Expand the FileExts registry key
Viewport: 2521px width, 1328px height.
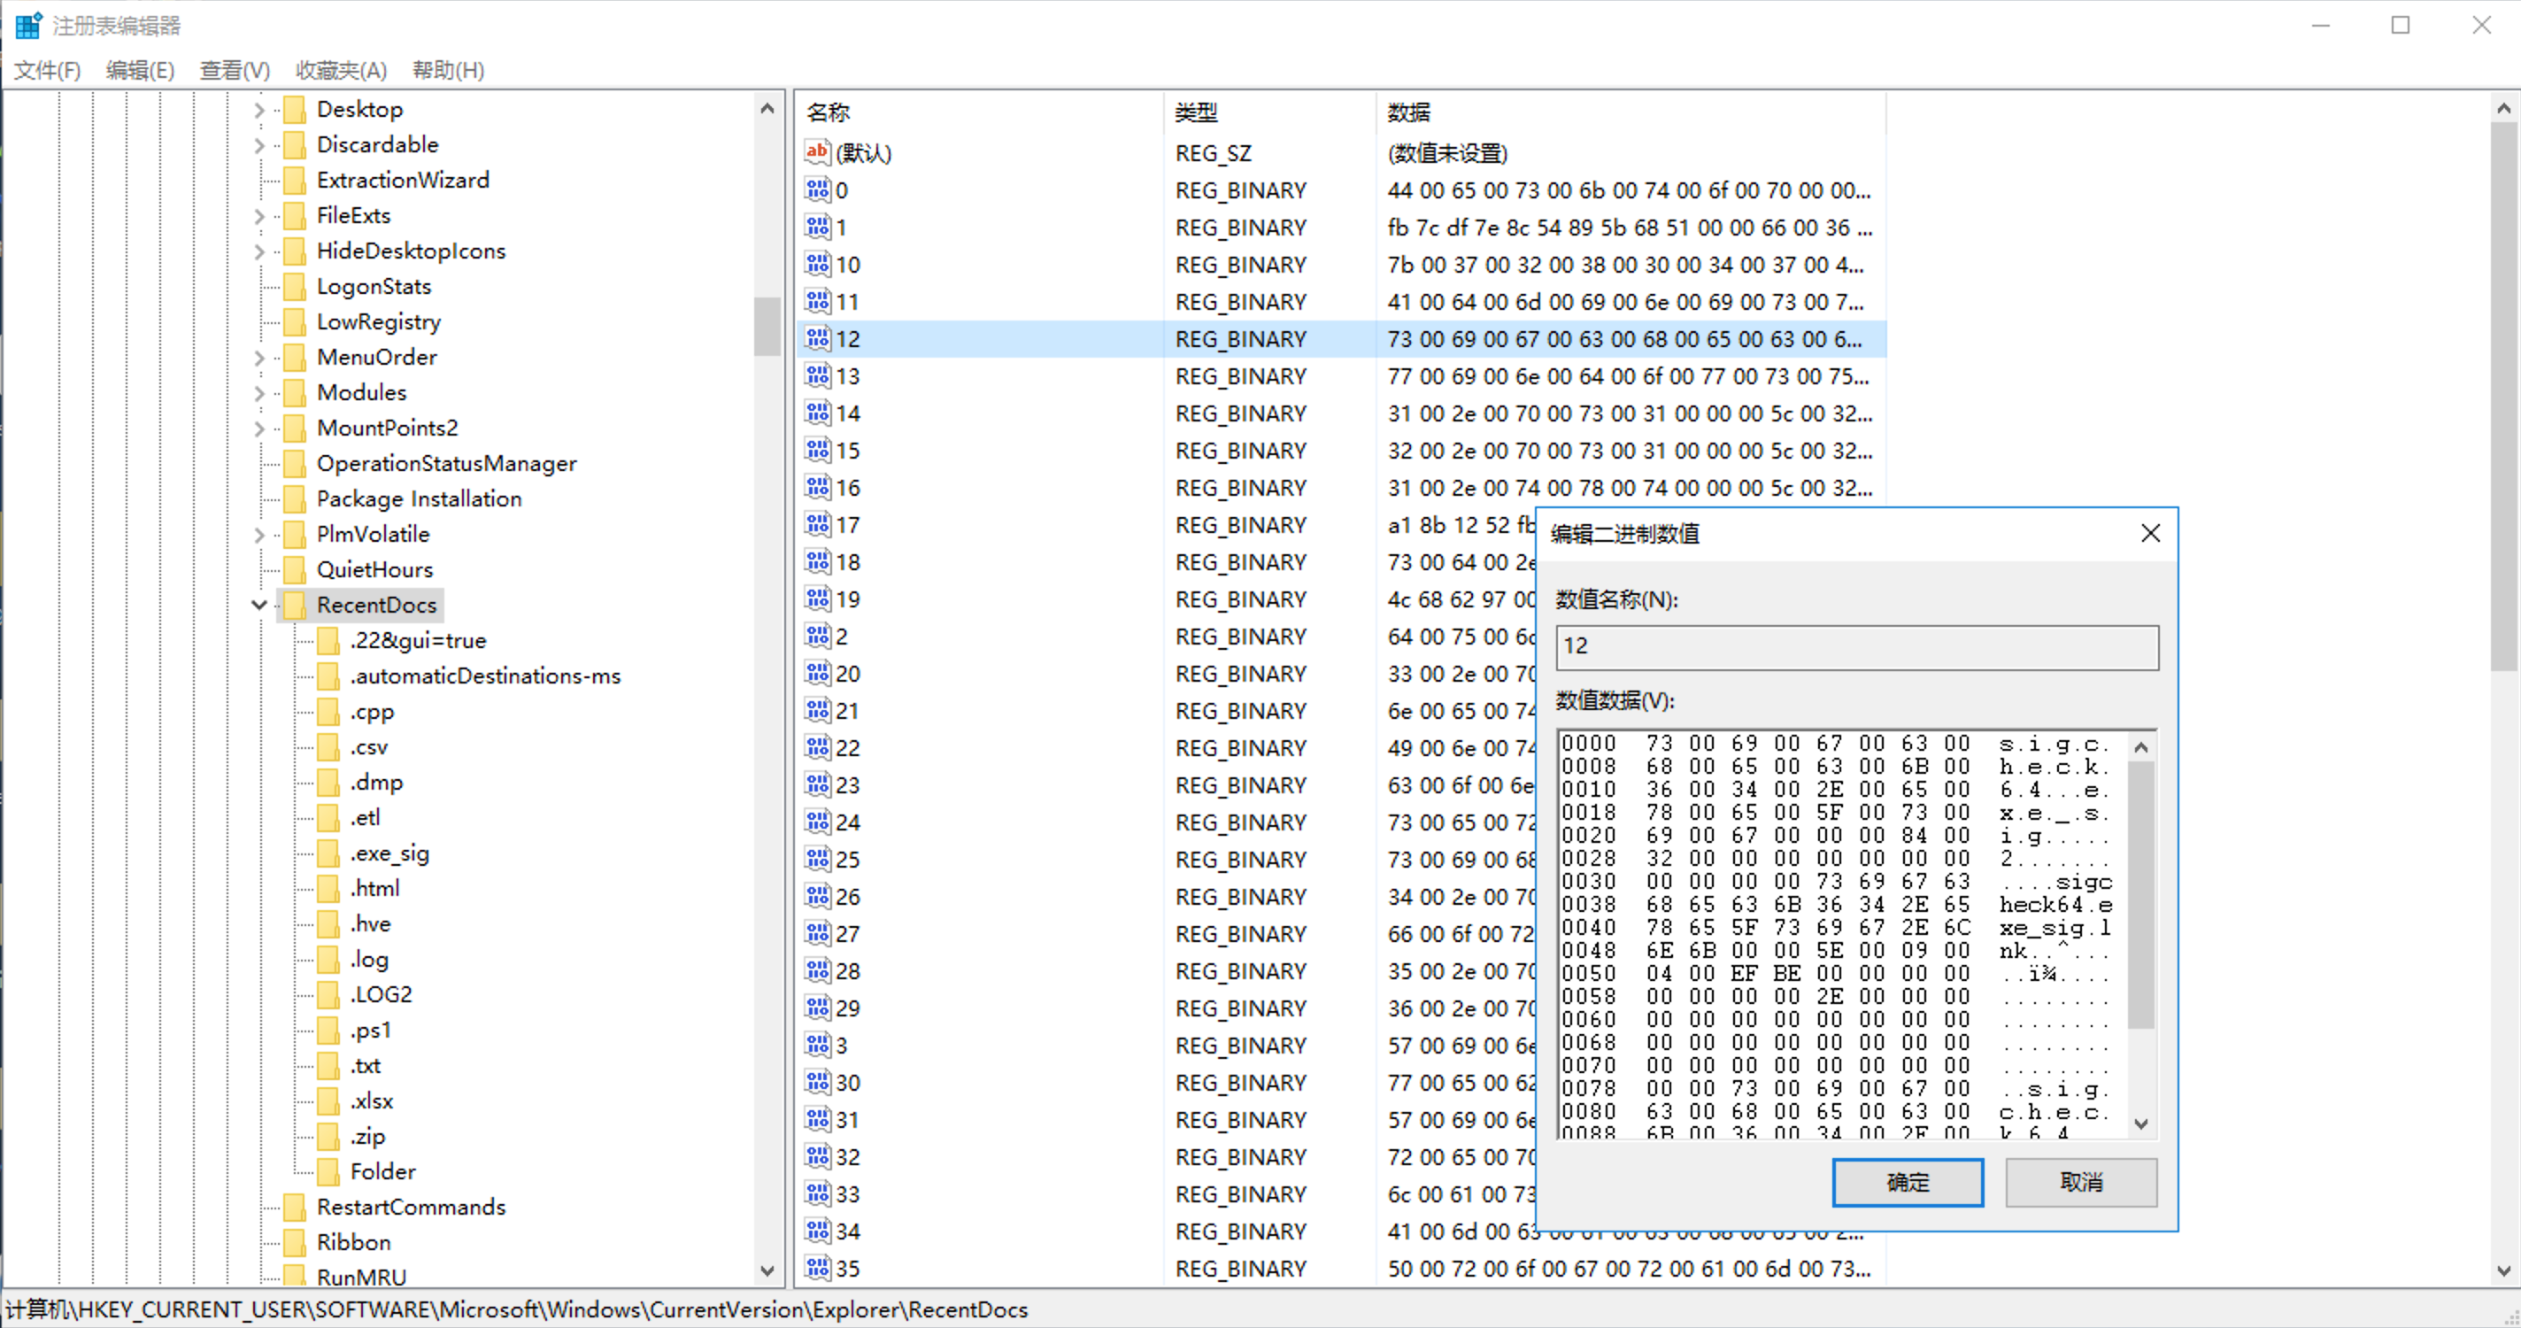tap(259, 216)
